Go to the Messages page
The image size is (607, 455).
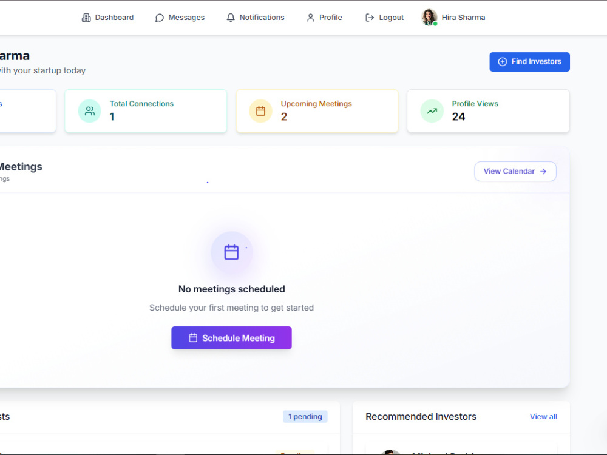click(x=180, y=18)
